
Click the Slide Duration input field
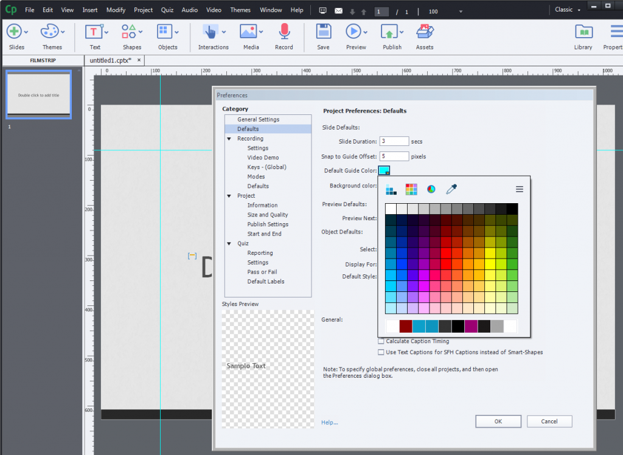[x=394, y=142]
